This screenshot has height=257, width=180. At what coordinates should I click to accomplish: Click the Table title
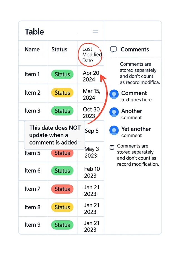tap(34, 31)
